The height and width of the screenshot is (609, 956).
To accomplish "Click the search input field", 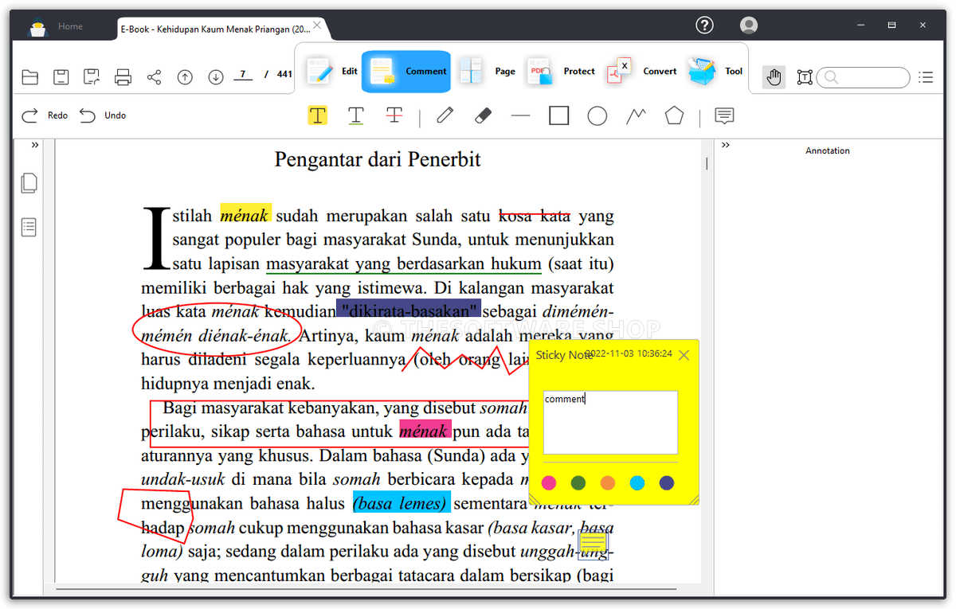I will pyautogui.click(x=864, y=77).
